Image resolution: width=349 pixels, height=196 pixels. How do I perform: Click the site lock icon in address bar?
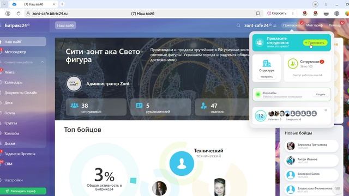(28, 14)
